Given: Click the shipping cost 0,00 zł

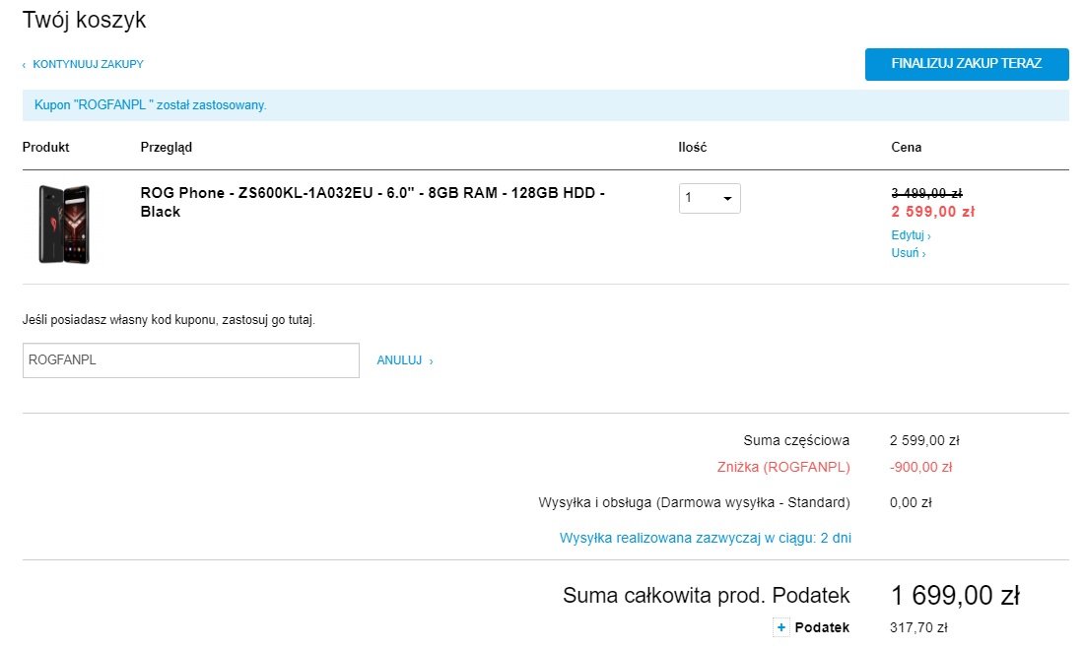Looking at the screenshot, I should point(911,502).
